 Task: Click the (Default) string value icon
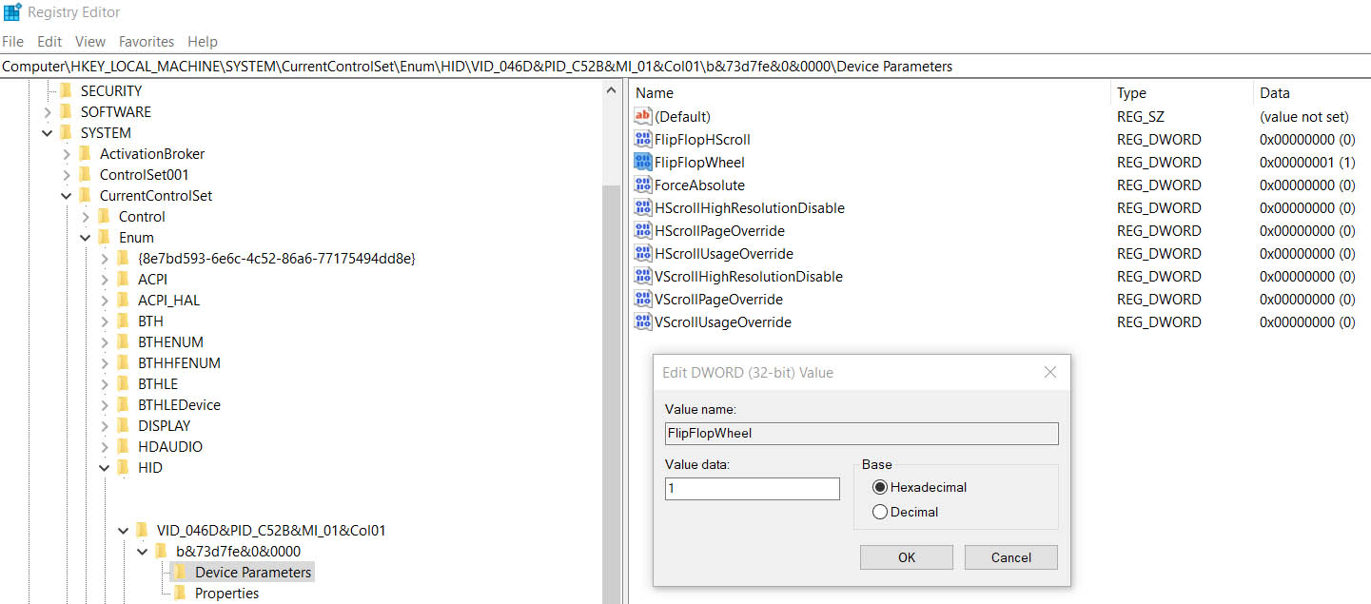(x=643, y=117)
